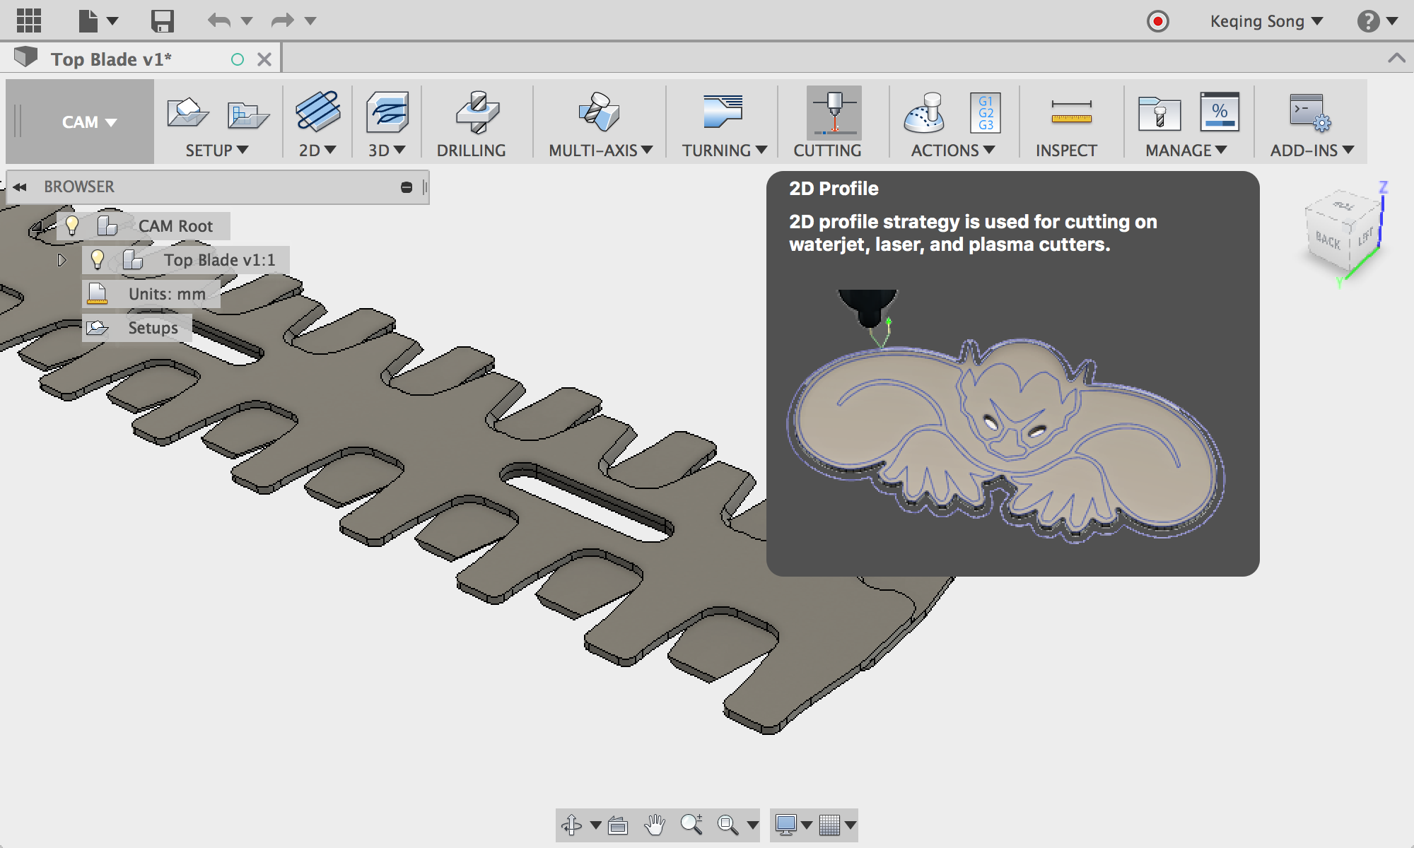Screen dimensions: 1414x848
Task: Collapse the Browser panel with double arrows
Action: (x=20, y=187)
